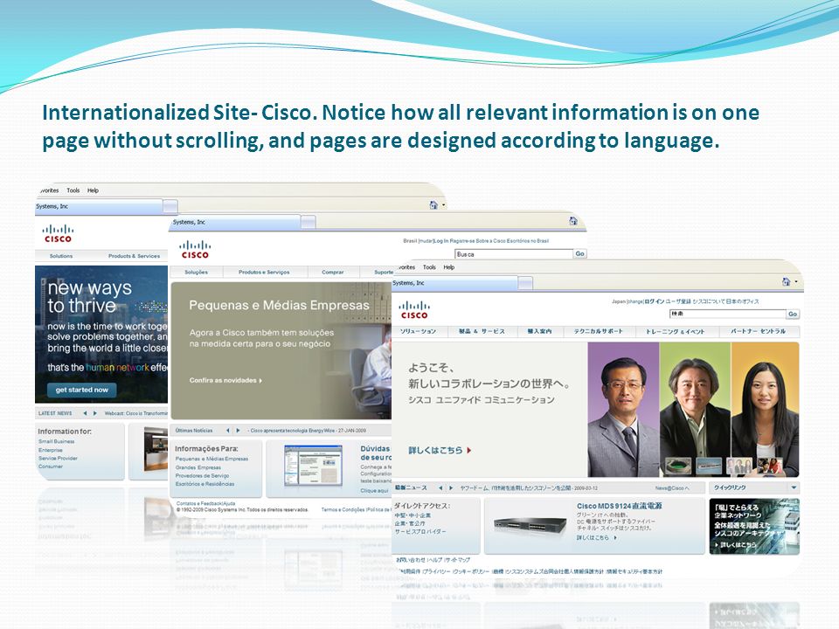
Task: Open the Help menu in the English browser
Action: [94, 190]
